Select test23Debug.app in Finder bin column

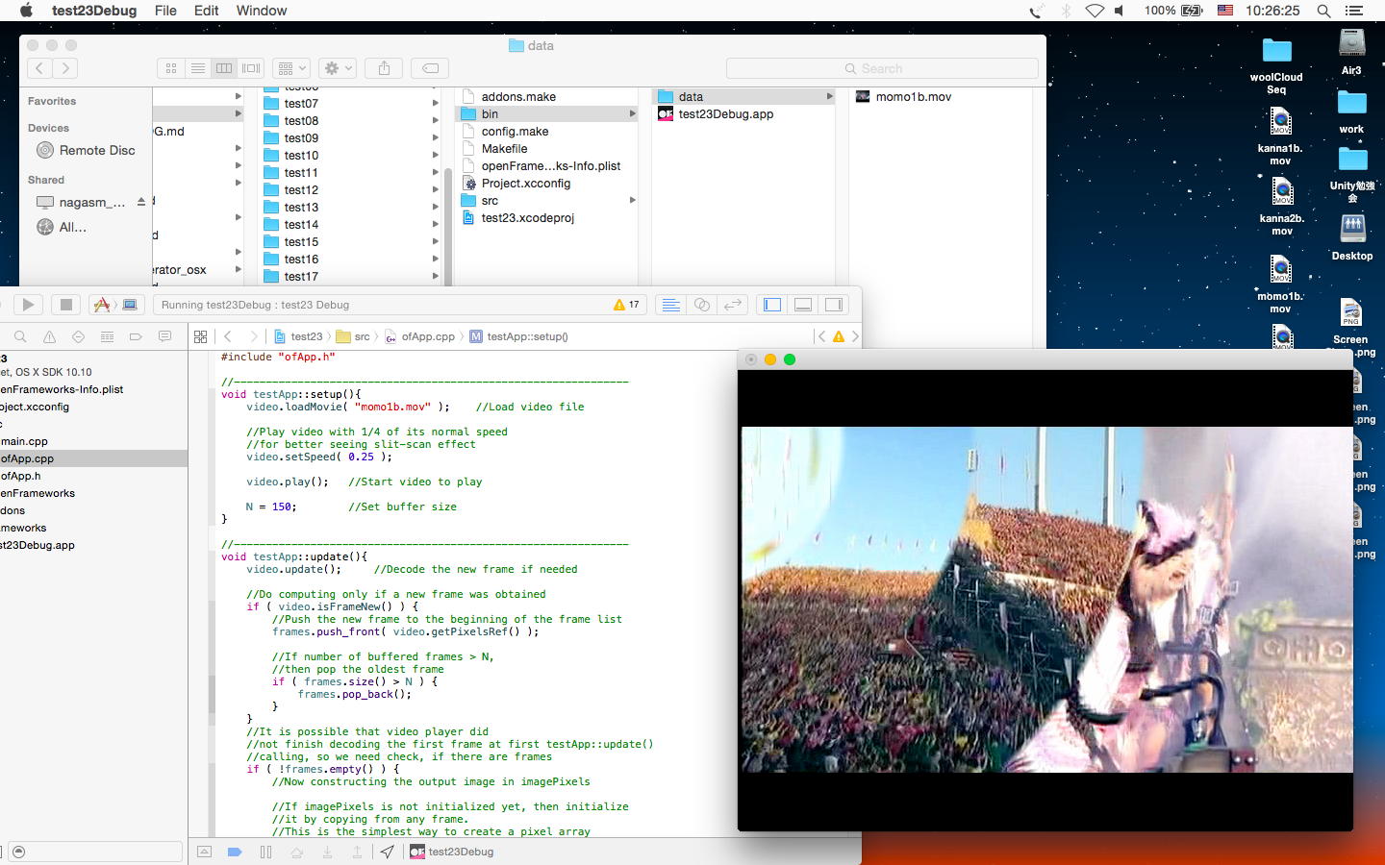click(x=716, y=114)
